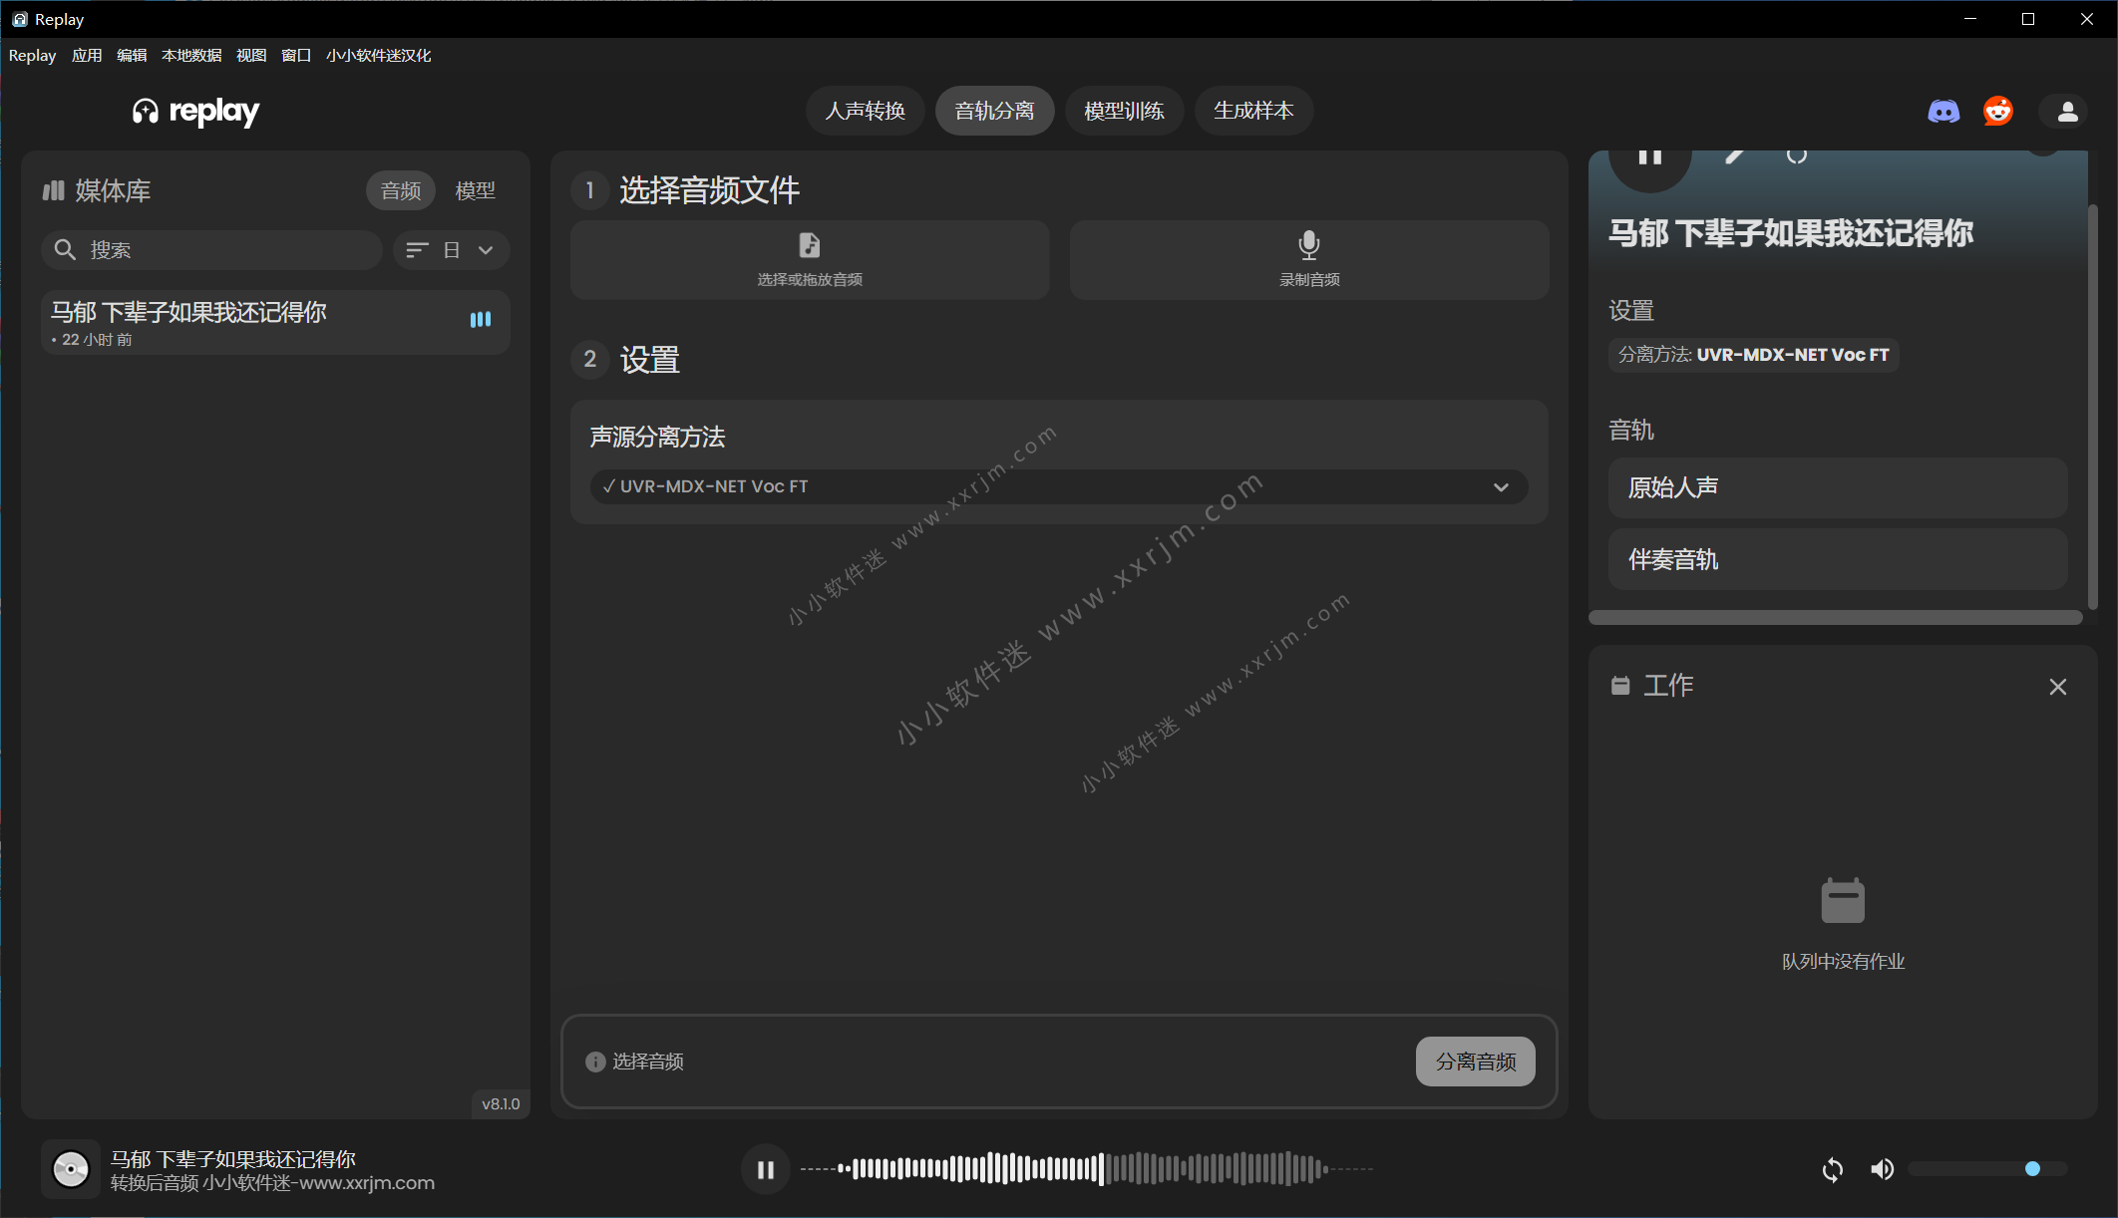Click the microphone icon to record audio

pos(1309,245)
